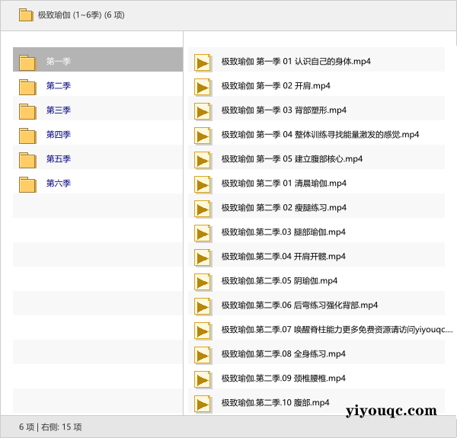Click the yiyouqc.com watermark link
Screen dimensions: 457x438
[391, 411]
